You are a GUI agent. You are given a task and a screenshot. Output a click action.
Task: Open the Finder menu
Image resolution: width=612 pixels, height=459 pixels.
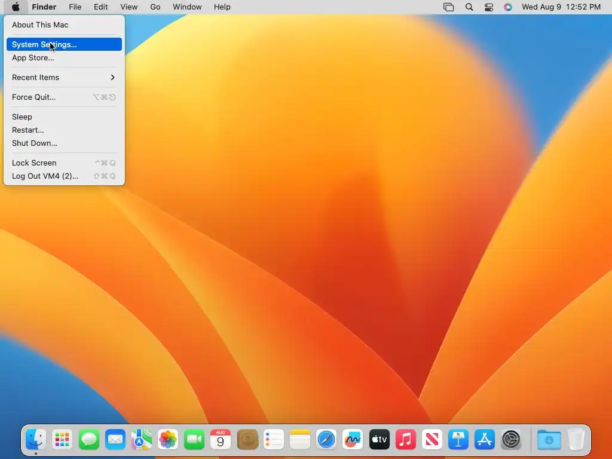(44, 7)
